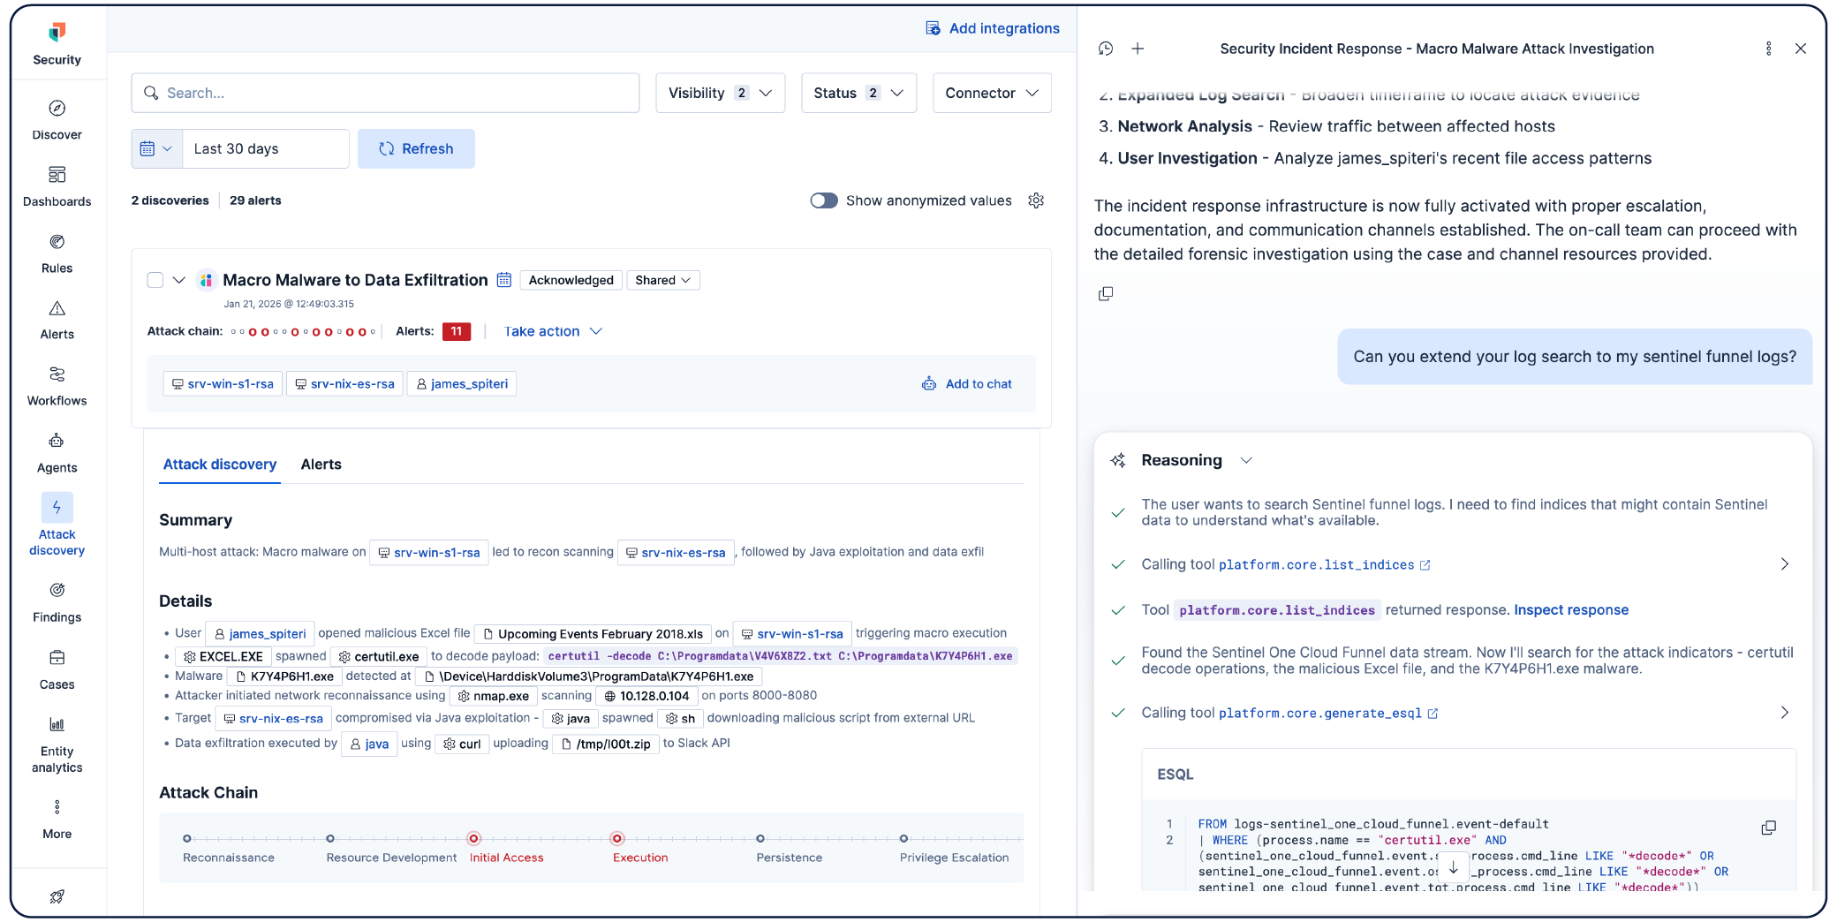The height and width of the screenshot is (922, 1837).
Task: Open the Workflows sidebar icon
Action: pos(57,386)
